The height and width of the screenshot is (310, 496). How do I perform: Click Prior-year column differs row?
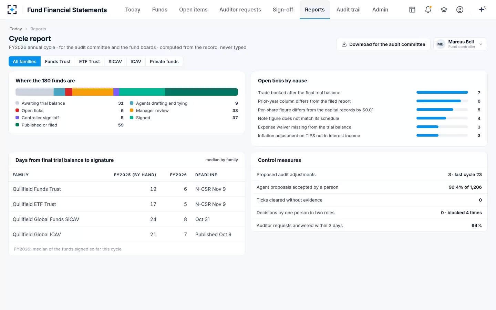coord(369,101)
